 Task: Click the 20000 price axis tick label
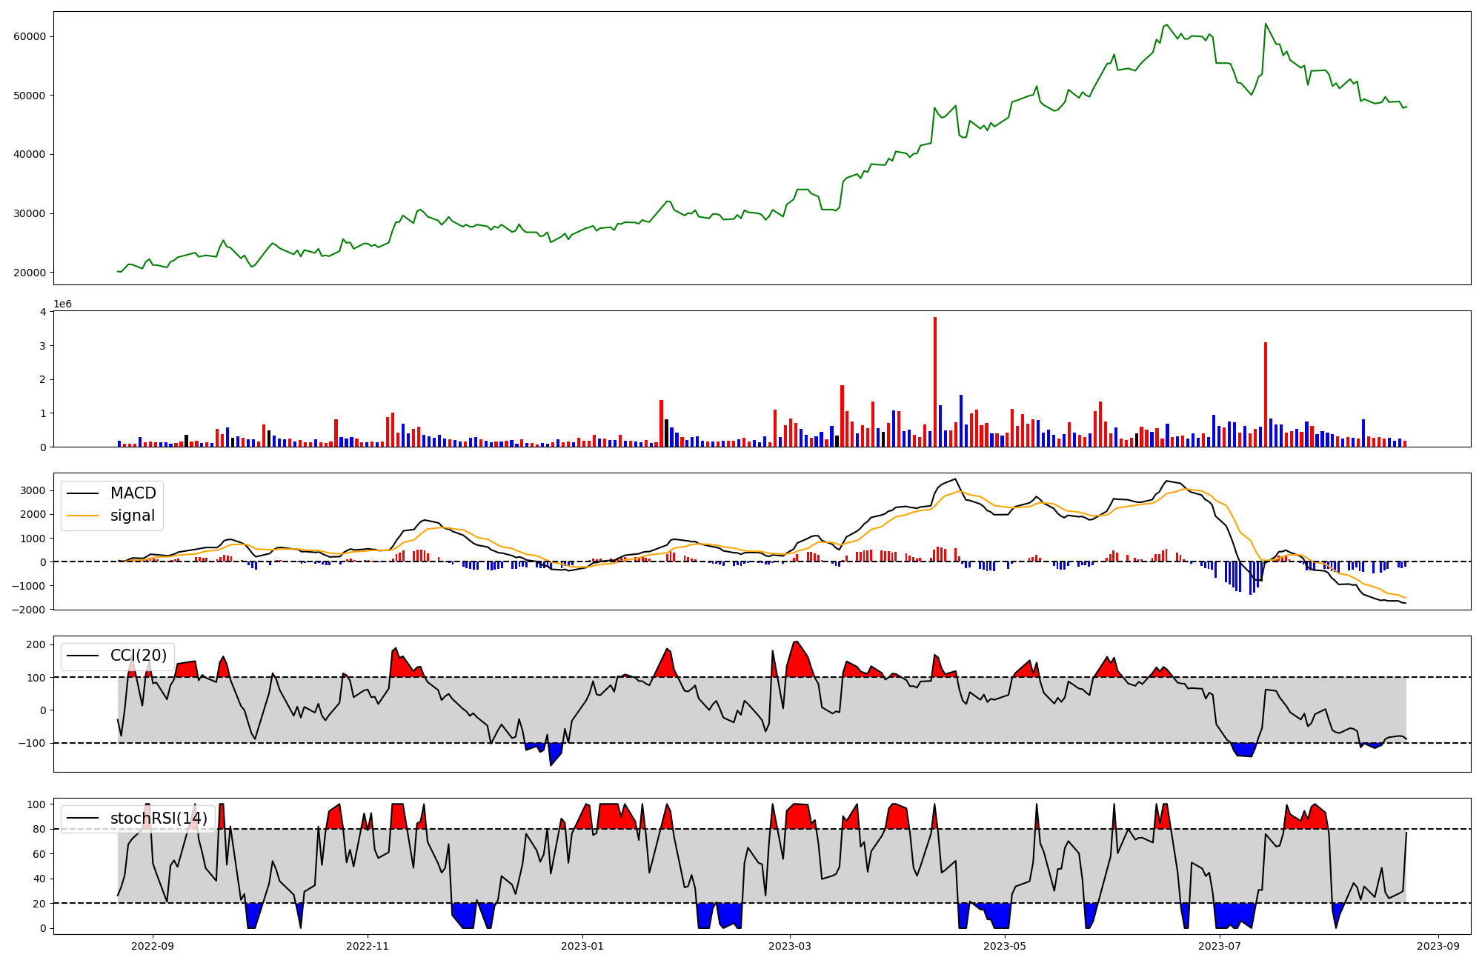coord(30,273)
